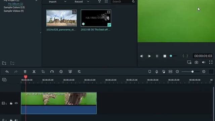Click the 2015 08 30 The best off file name
The width and height of the screenshot is (215, 121).
click(95, 30)
